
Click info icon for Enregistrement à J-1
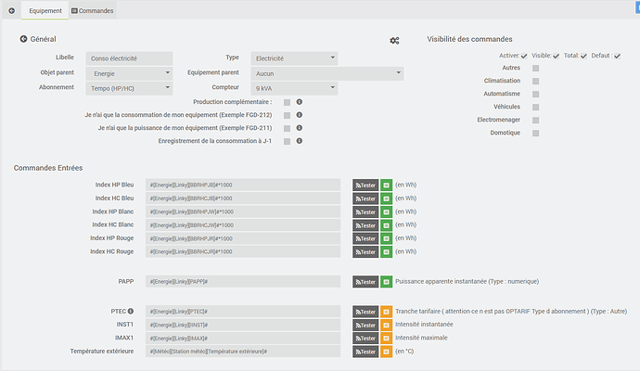(300, 141)
